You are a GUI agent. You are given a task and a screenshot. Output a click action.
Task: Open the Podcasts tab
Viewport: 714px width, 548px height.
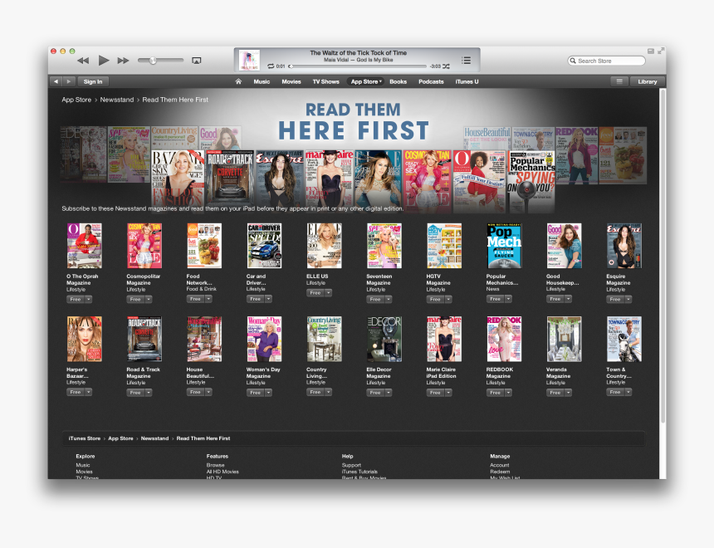point(431,82)
